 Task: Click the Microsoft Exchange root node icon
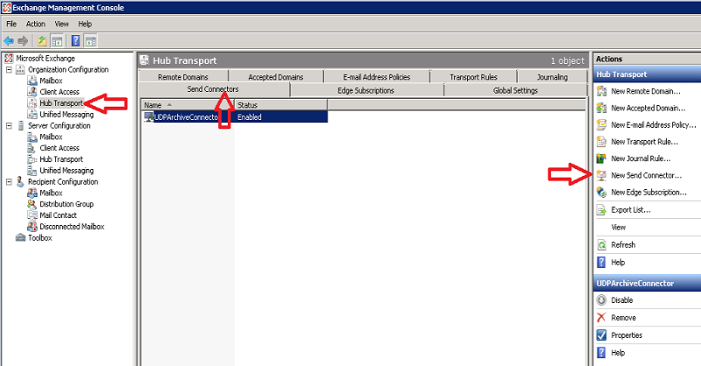click(9, 58)
